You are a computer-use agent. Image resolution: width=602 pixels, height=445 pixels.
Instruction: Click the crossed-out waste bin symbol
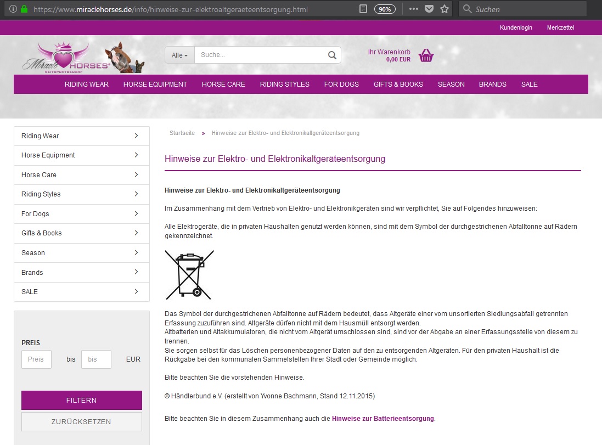click(x=189, y=274)
